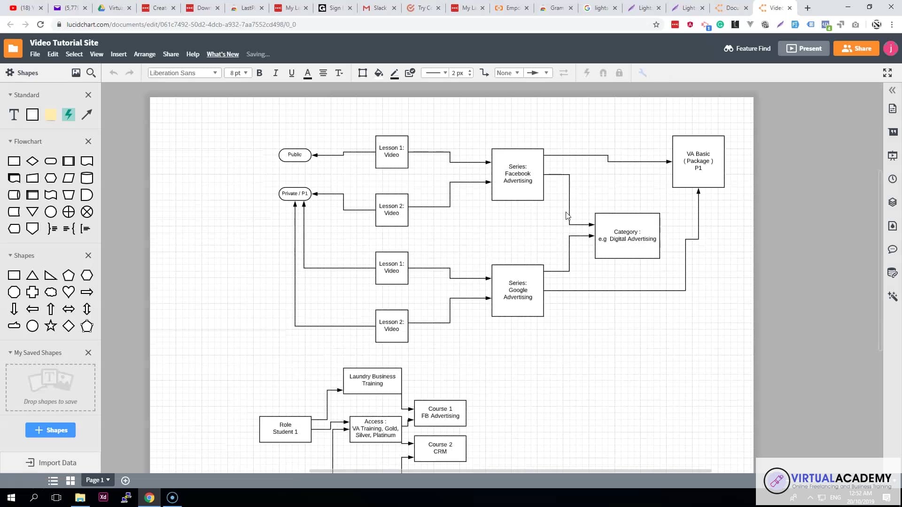Open the Slides presentation panel
This screenshot has height=507, width=902.
click(x=893, y=155)
